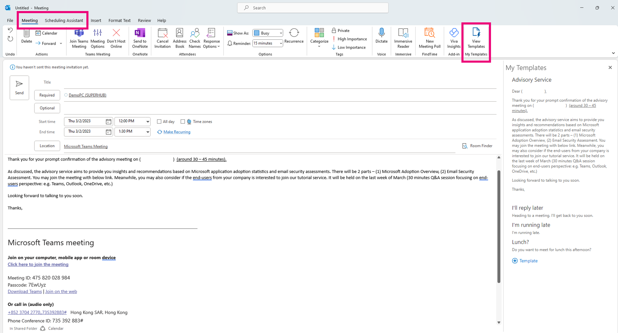Click the Optional attendees button

tap(47, 108)
